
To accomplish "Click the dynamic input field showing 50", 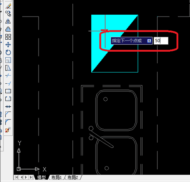I will (161, 41).
